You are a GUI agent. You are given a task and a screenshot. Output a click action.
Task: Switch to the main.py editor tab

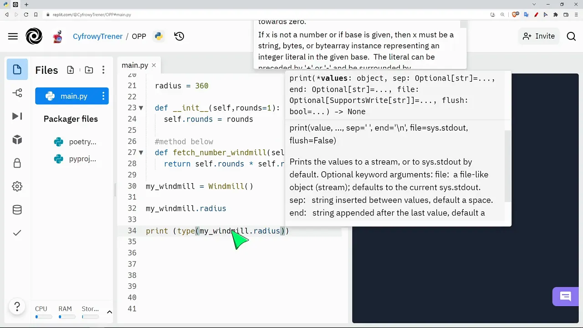click(x=135, y=65)
